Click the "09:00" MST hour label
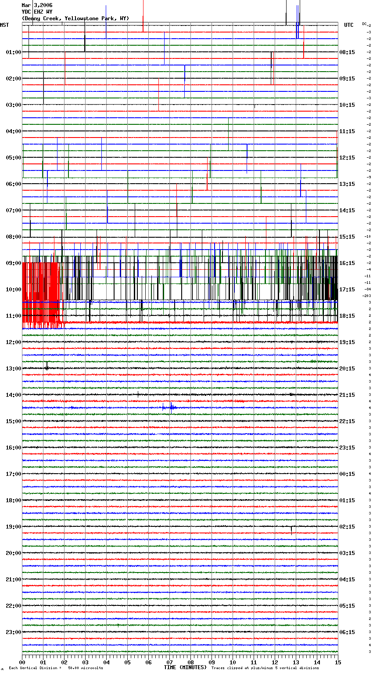Screen dimensions: 373x674 14,263
